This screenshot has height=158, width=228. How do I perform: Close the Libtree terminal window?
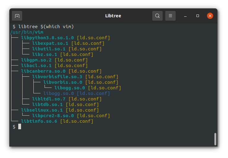[210, 16]
